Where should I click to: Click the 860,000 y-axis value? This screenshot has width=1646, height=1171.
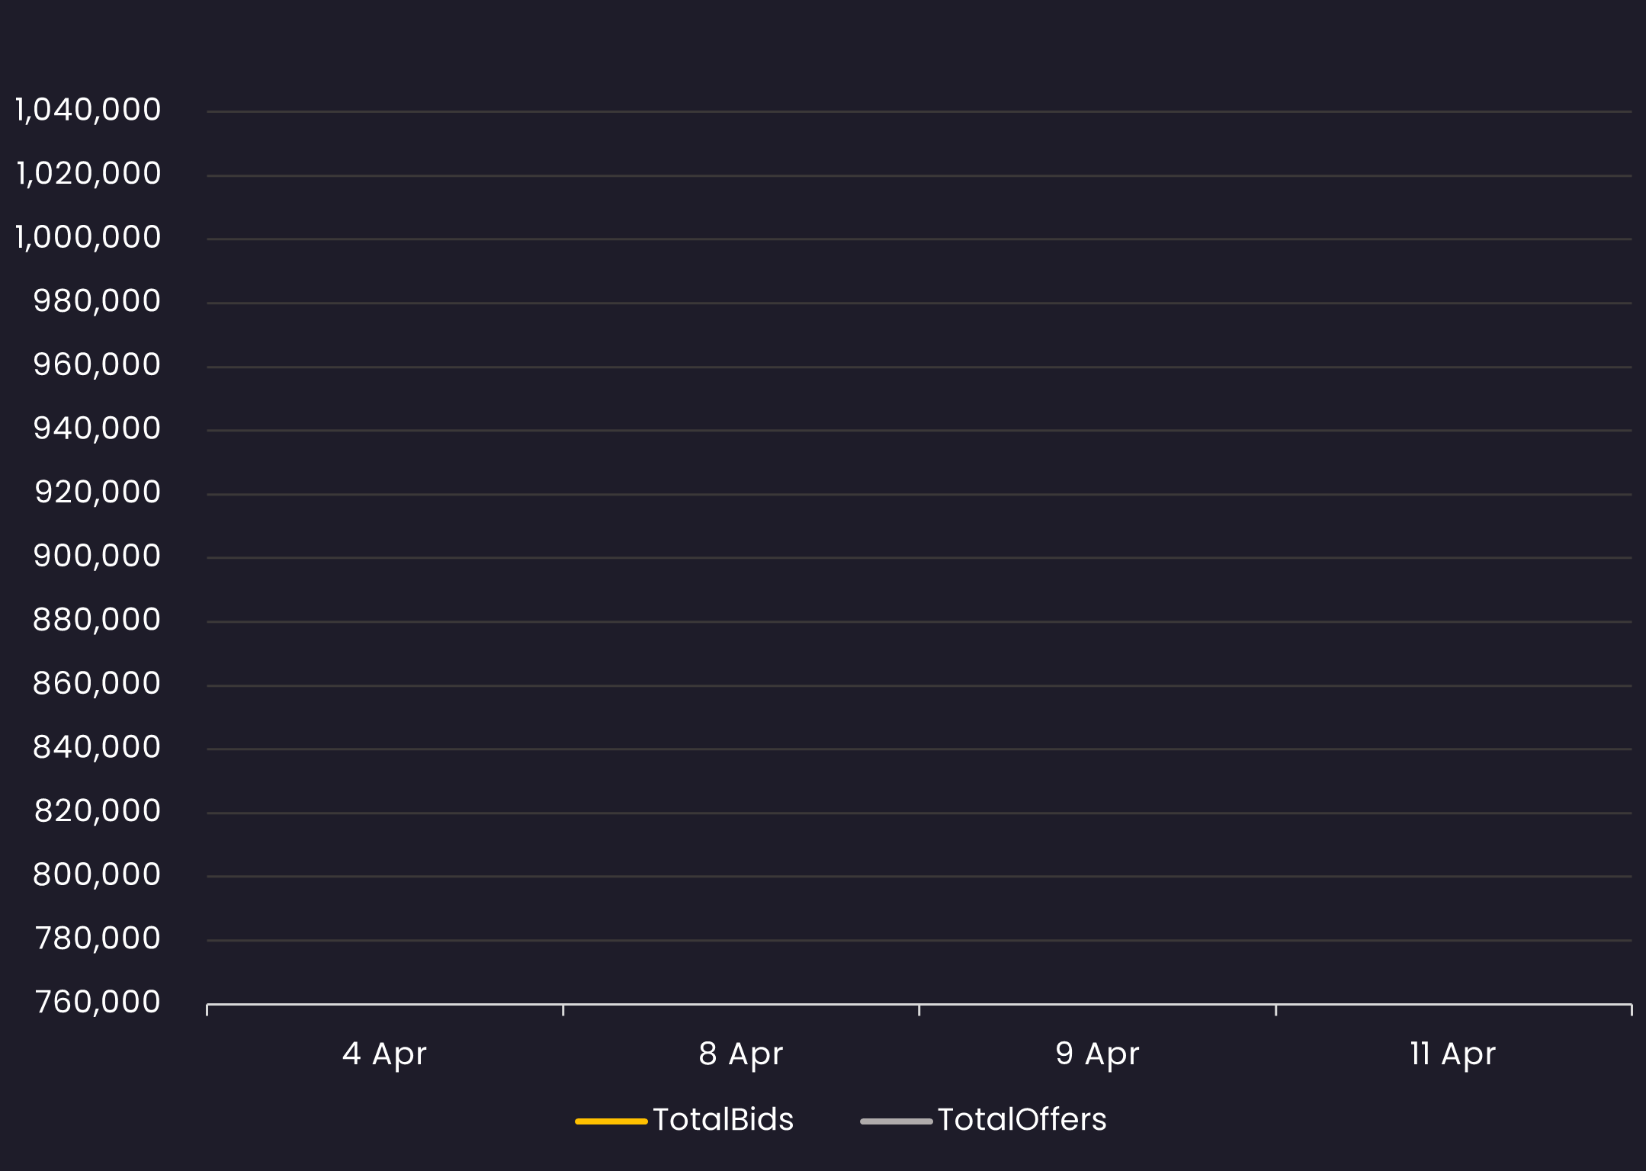[97, 684]
